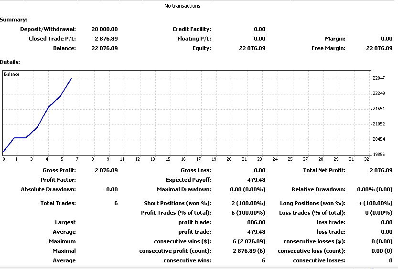The width and height of the screenshot is (398, 269).
Task: Click the 'Margin:' label
Action: coord(335,39)
